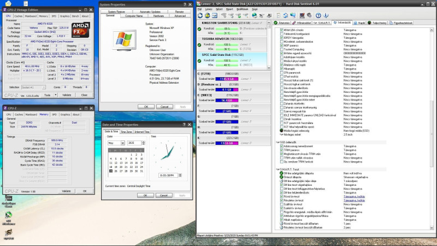
Task: Open the Riport menu
Action: (x=229, y=9)
